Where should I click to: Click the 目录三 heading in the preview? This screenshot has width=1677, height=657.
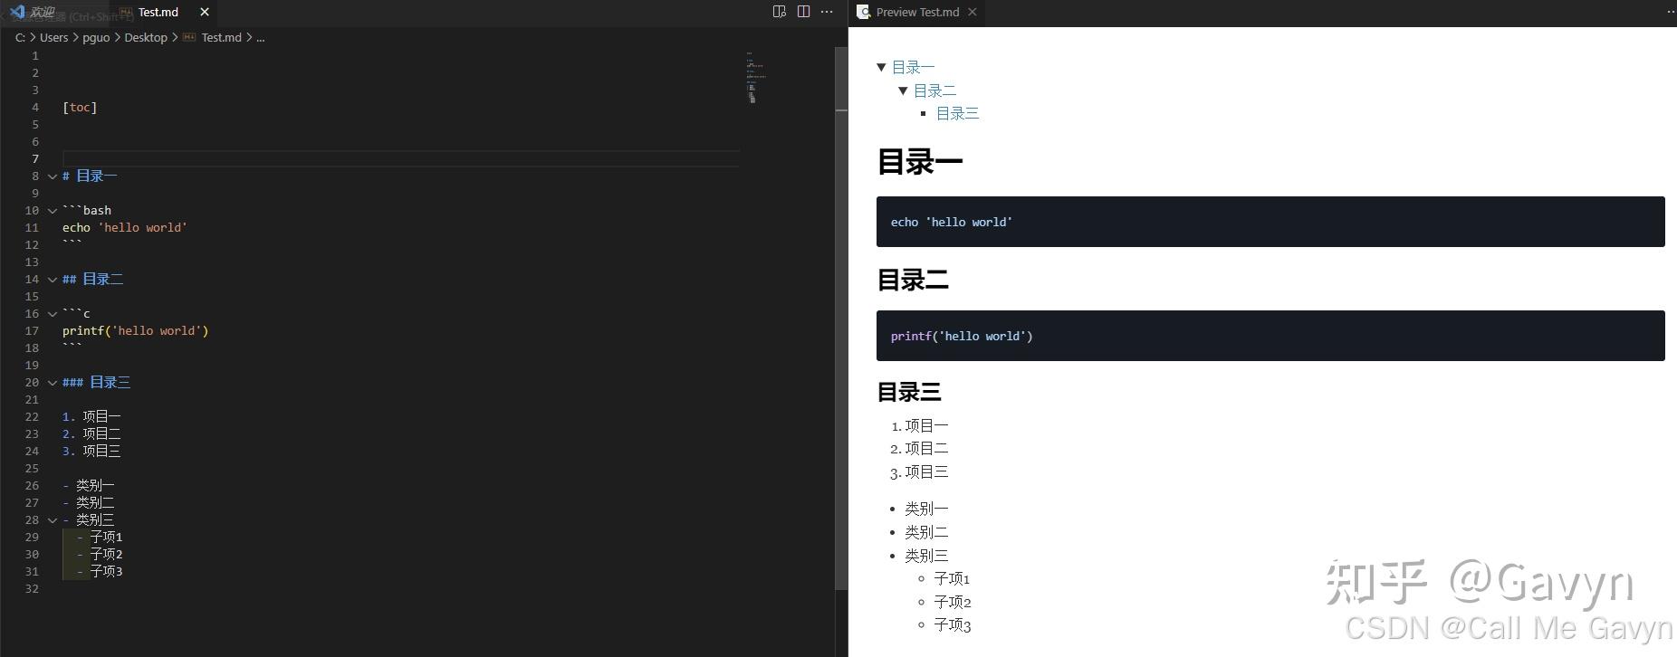point(909,392)
